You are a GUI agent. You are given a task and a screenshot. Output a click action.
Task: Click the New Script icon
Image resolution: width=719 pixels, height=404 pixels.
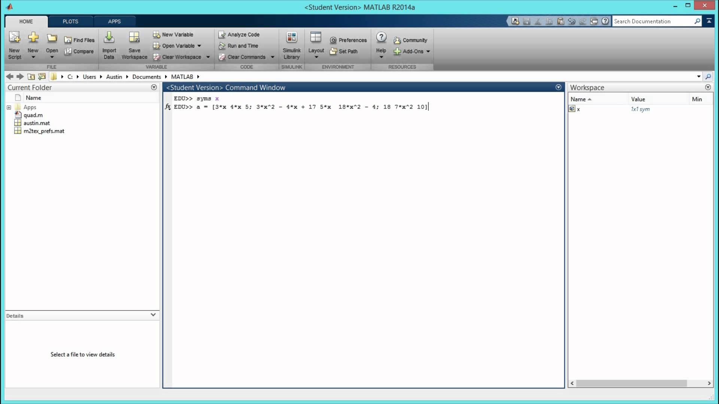pos(15,38)
